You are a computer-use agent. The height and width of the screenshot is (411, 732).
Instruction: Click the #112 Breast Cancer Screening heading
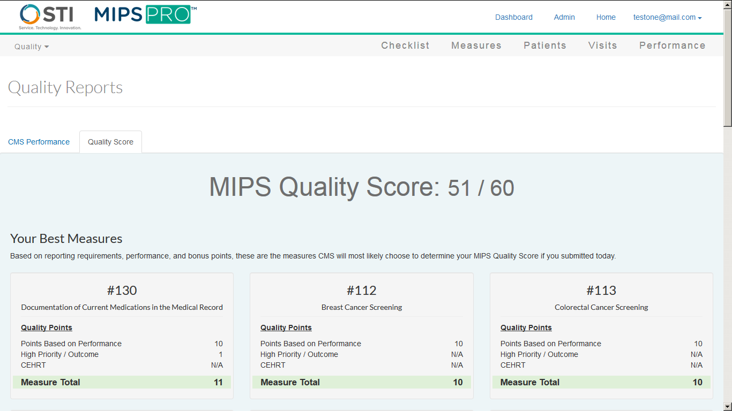361,291
